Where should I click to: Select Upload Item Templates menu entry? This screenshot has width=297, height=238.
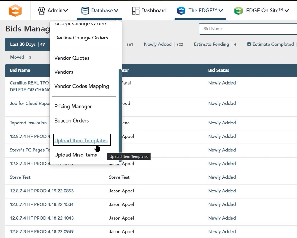tap(81, 140)
